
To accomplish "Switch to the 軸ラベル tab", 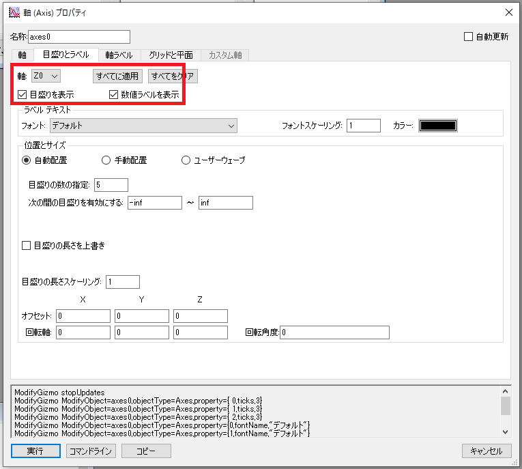I will tap(119, 55).
